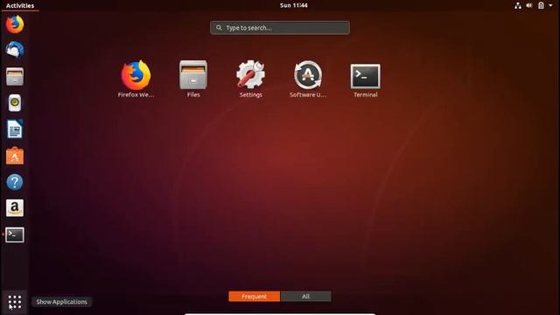Switch to the Frequent tab
Image resolution: width=560 pixels, height=315 pixels.
point(255,297)
